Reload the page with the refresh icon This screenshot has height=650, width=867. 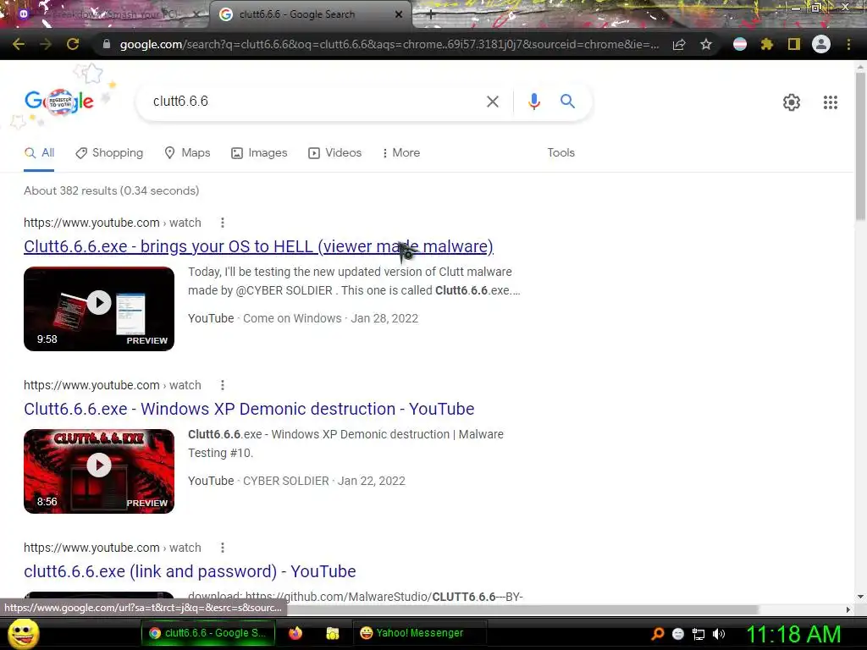point(73,44)
